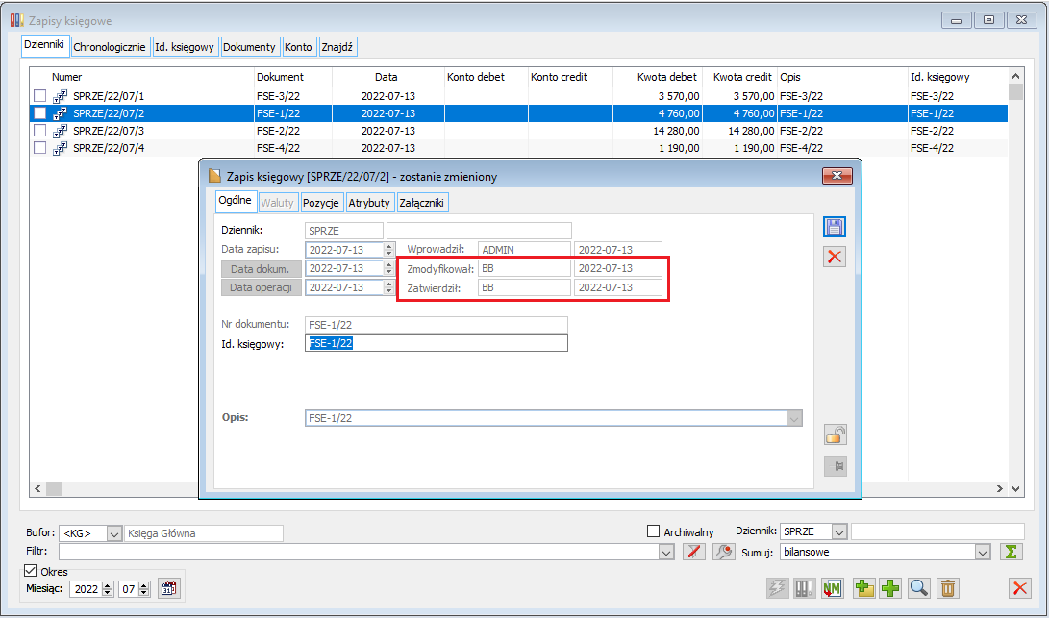
Task: Switch to the Konto tab
Action: coord(298,47)
